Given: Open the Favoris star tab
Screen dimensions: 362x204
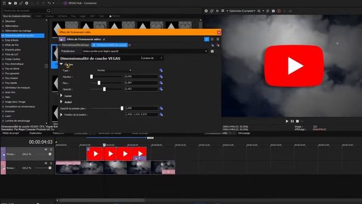Looking at the screenshot, I should (x=114, y=16).
